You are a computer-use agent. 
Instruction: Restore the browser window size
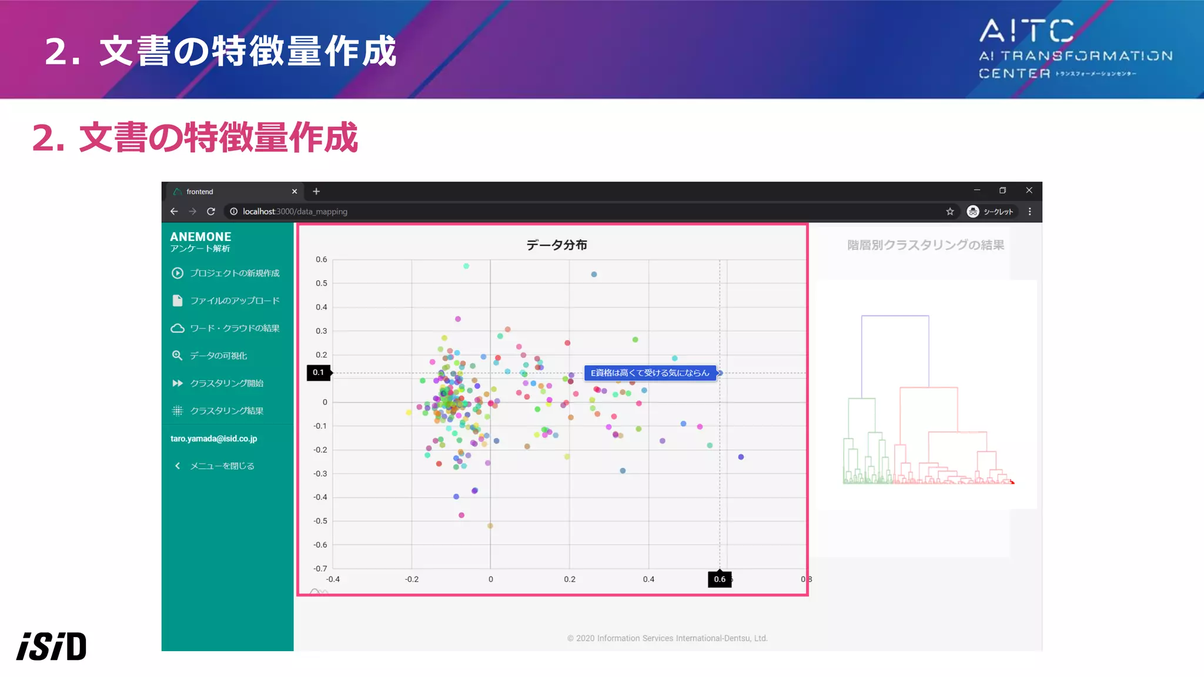tap(1003, 190)
